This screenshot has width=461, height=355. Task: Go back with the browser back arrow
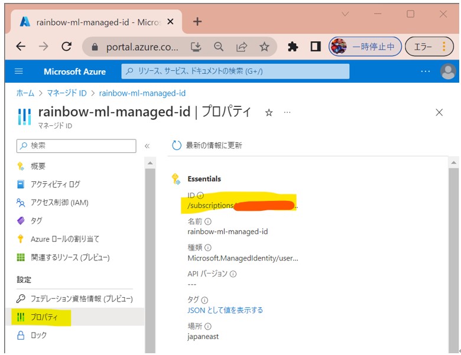click(x=21, y=47)
